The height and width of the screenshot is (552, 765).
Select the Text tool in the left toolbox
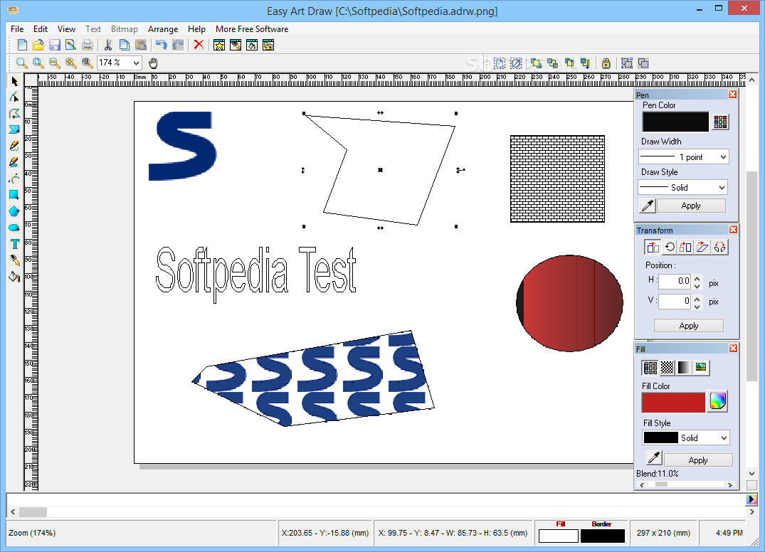pyautogui.click(x=14, y=244)
